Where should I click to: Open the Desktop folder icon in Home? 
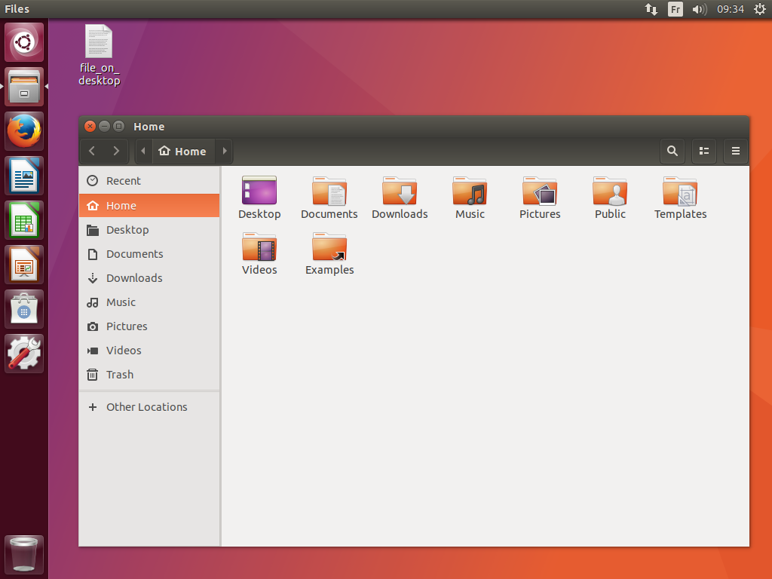pos(259,191)
